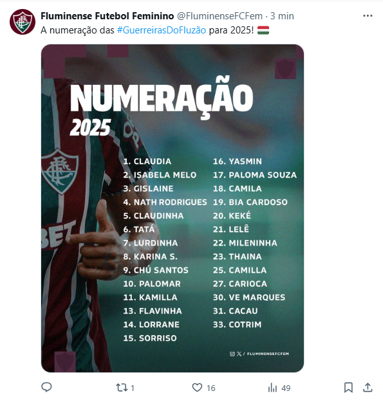Click the Fluminense crest profile avatar
The width and height of the screenshot is (383, 400).
(23, 22)
